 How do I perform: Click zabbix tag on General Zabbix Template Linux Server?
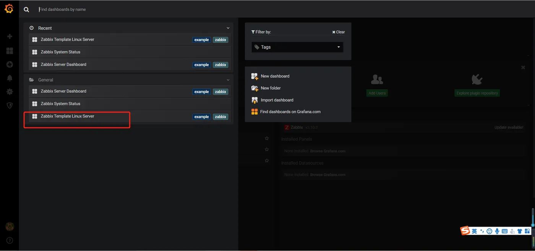click(x=220, y=117)
